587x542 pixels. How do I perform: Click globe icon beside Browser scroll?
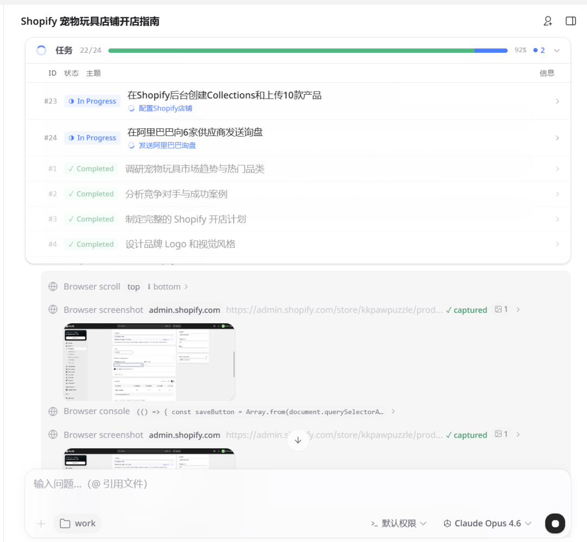click(53, 287)
